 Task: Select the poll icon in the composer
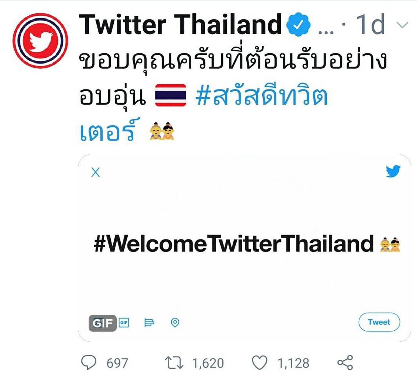pos(149,323)
